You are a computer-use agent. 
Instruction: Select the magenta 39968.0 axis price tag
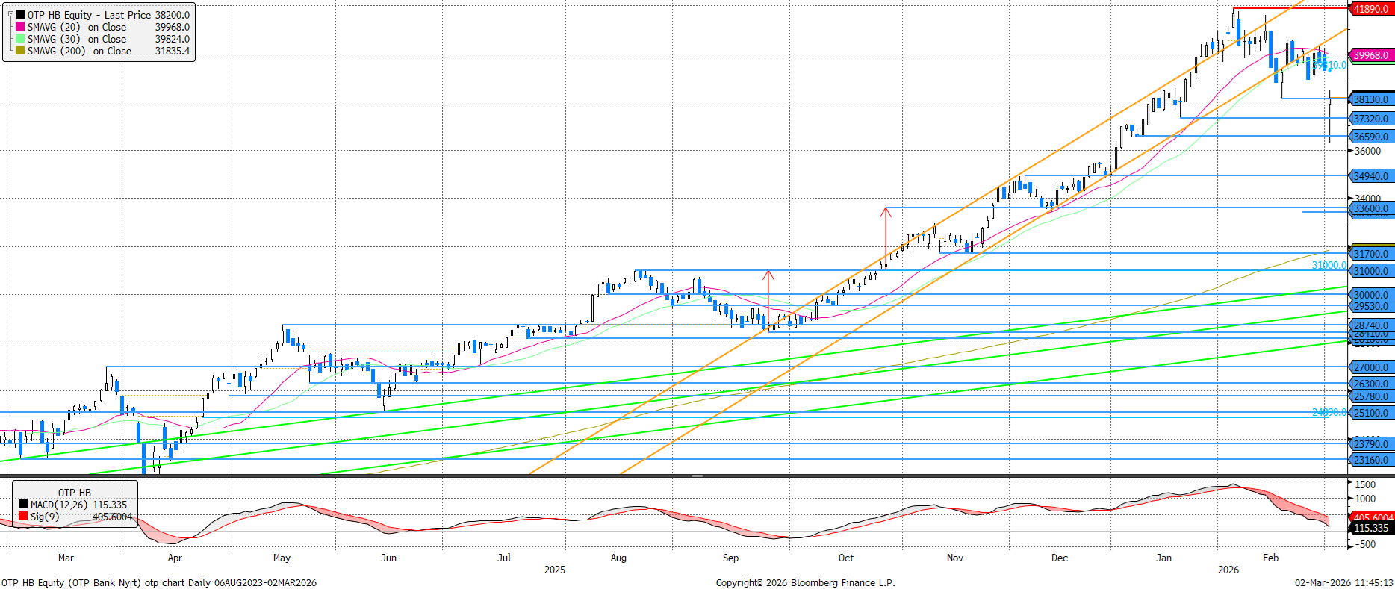pyautogui.click(x=1371, y=55)
